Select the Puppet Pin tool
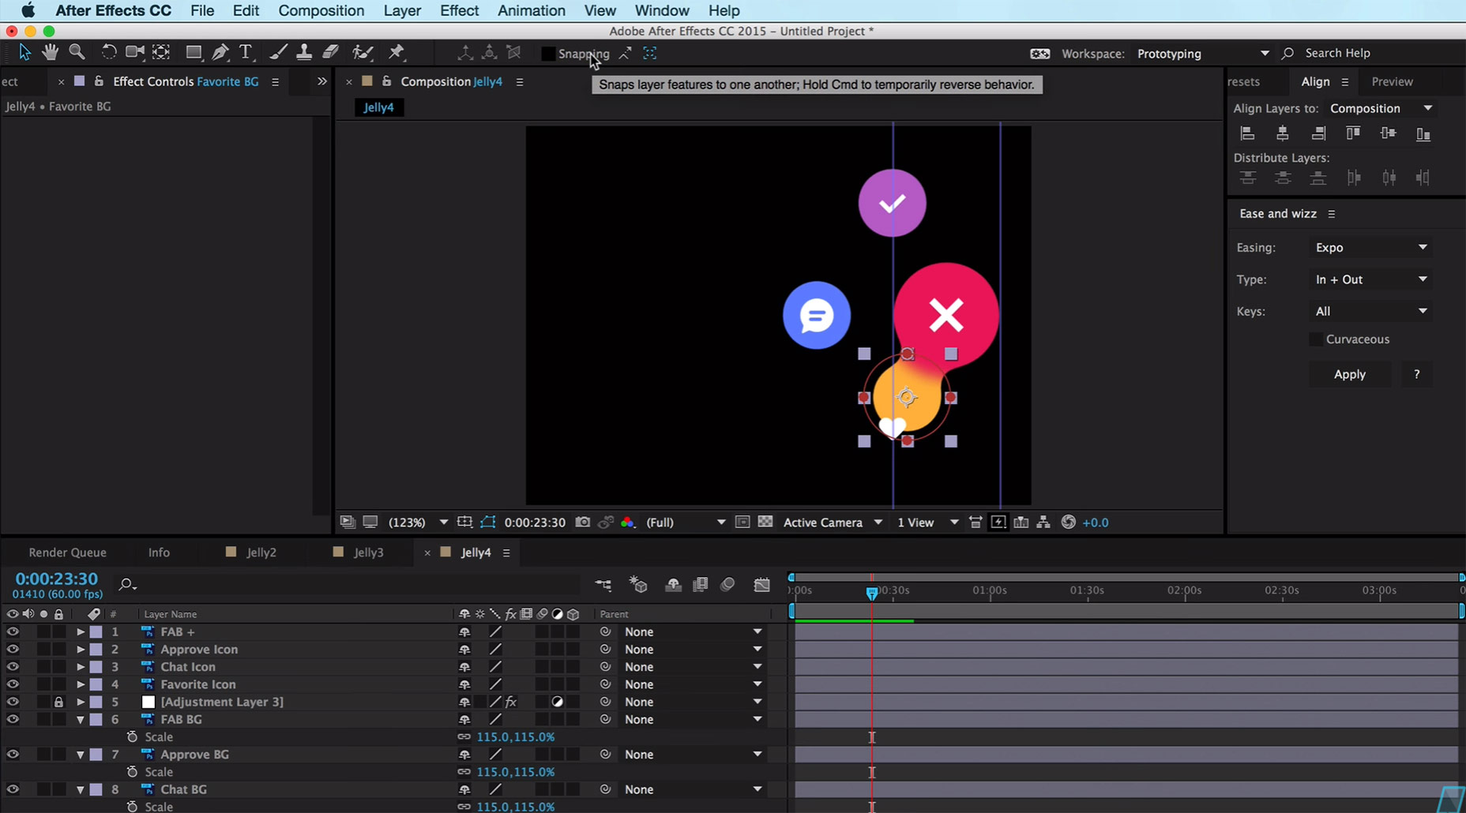 coord(397,52)
